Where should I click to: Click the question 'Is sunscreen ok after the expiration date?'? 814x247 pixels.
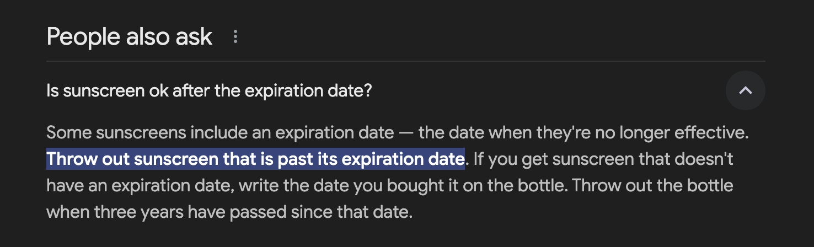point(209,90)
